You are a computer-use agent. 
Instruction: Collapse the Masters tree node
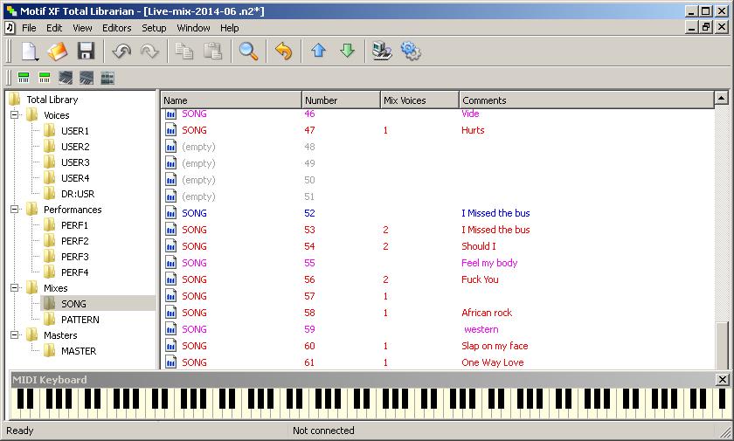coord(15,334)
